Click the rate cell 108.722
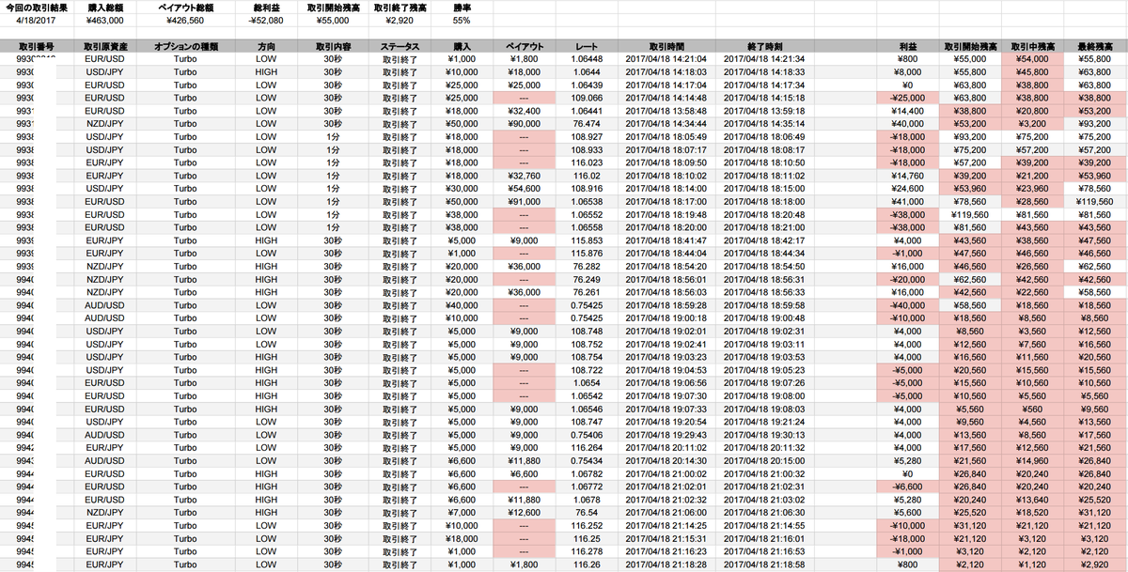This screenshot has width=1128, height=572. point(587,370)
